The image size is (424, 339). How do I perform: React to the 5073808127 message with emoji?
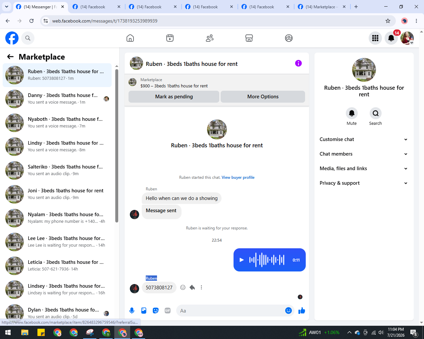click(x=183, y=287)
